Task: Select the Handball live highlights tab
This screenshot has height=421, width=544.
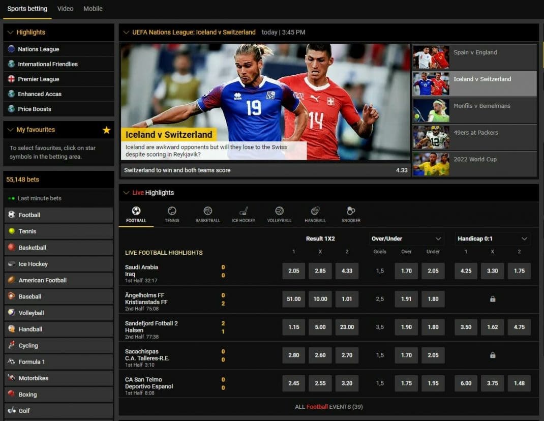Action: coord(315,215)
